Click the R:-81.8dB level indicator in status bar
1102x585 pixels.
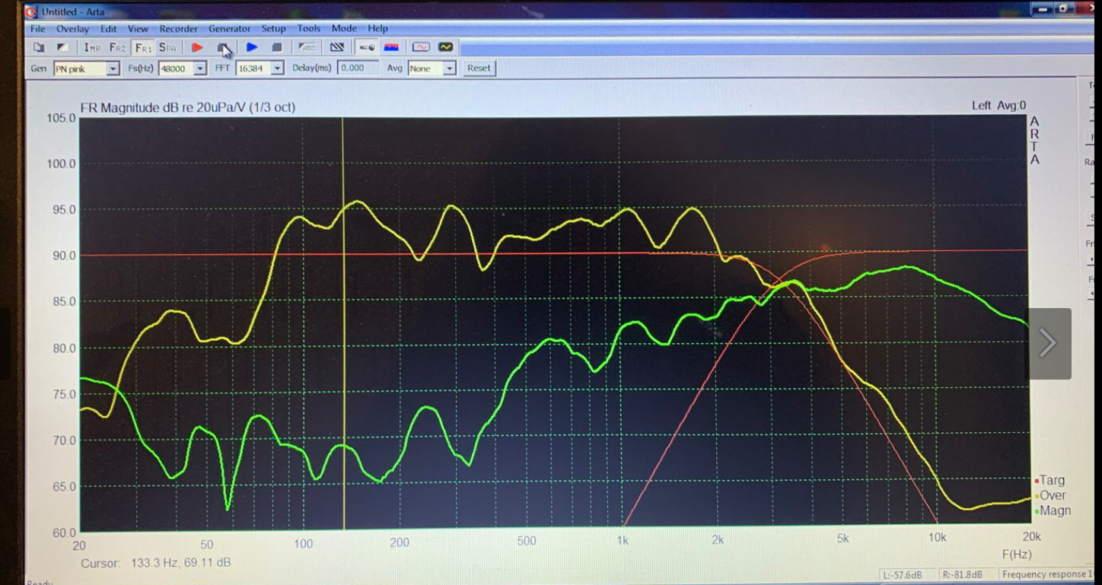pos(962,574)
